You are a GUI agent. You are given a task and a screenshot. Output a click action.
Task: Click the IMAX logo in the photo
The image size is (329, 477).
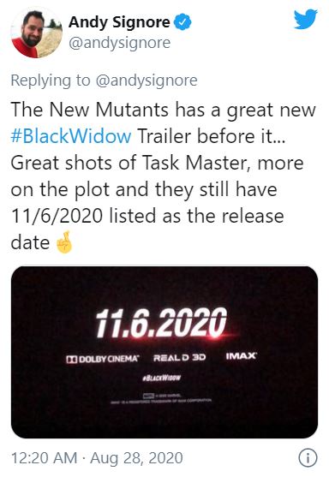click(x=242, y=355)
